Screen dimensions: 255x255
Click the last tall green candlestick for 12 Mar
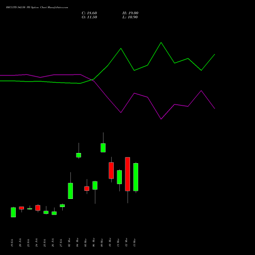[136, 177]
